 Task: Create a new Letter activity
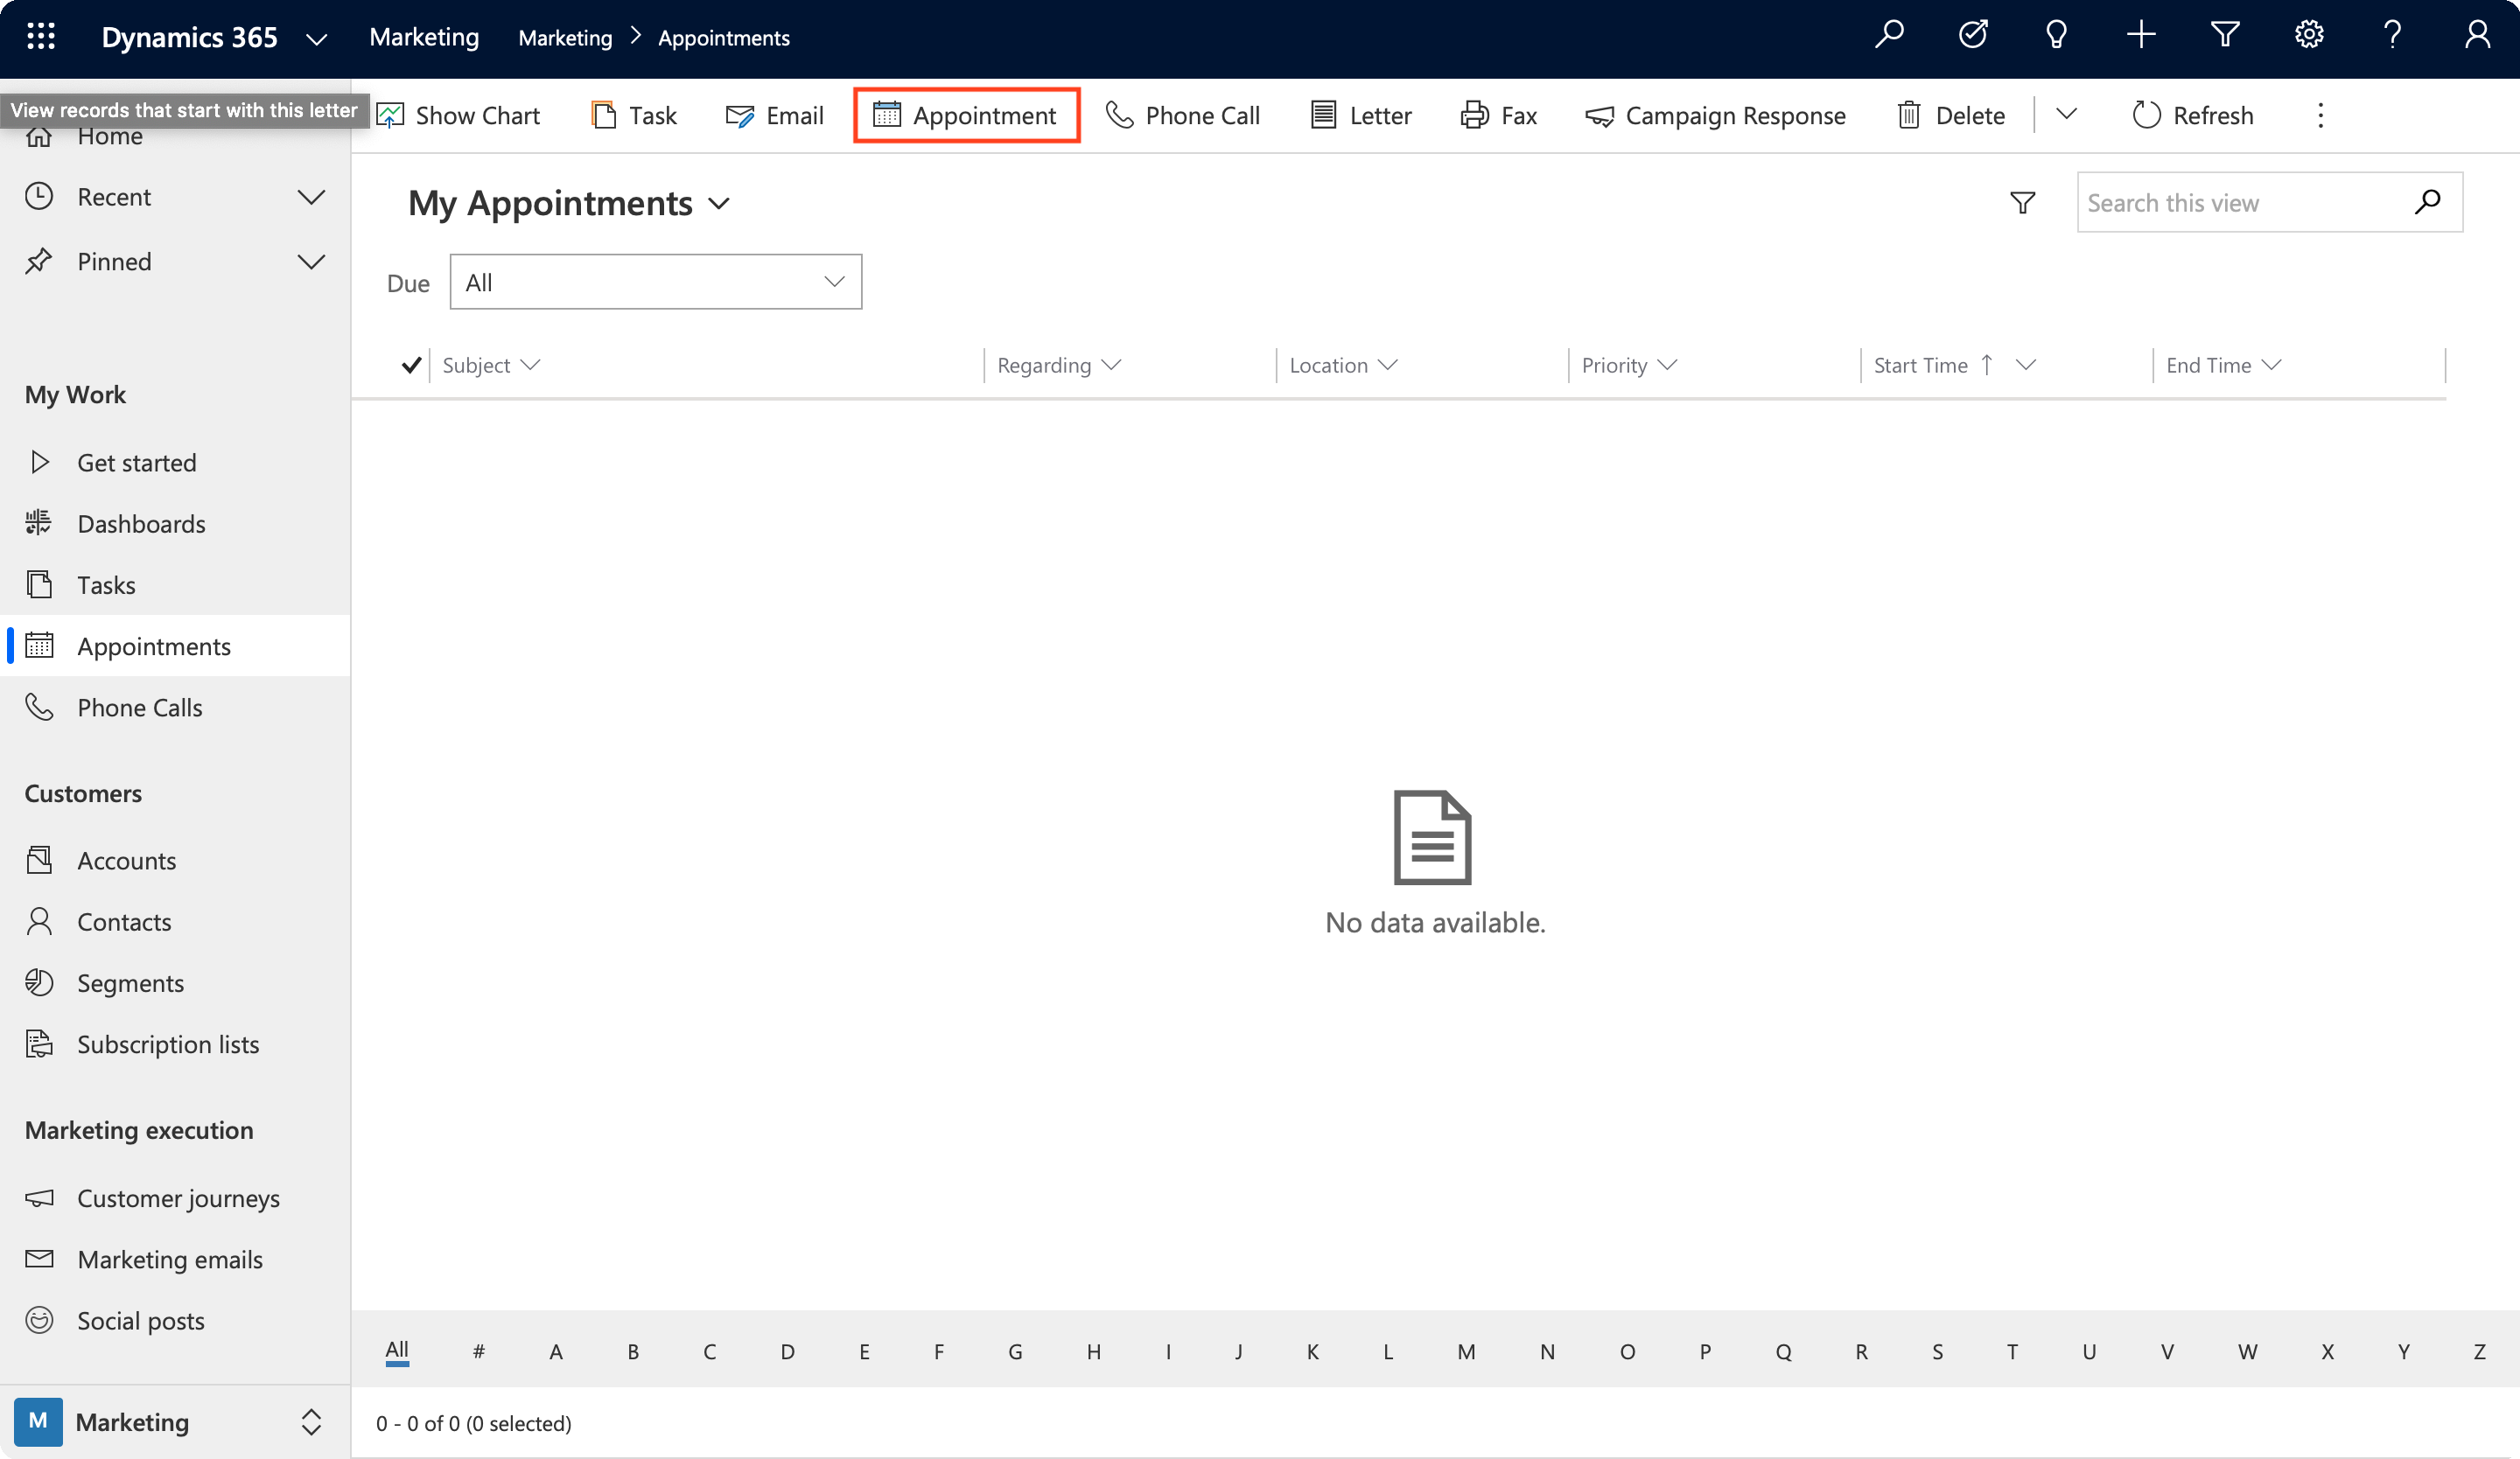[1361, 115]
